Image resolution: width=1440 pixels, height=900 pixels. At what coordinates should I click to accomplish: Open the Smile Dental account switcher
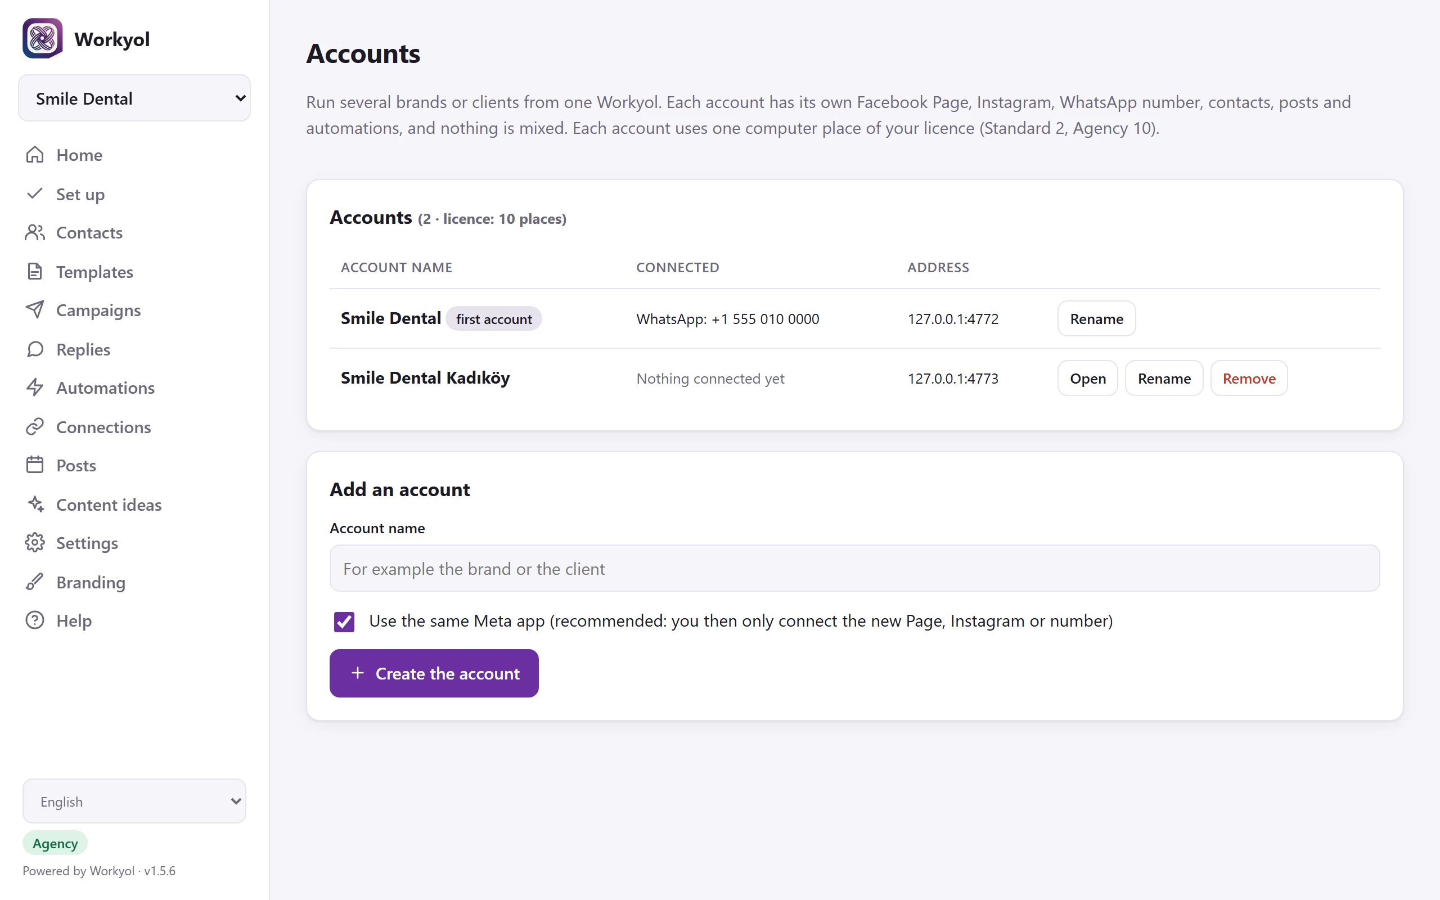(x=134, y=98)
